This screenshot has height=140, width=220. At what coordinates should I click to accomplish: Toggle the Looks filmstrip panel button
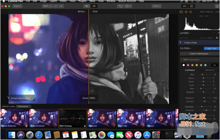pyautogui.click(x=184, y=6)
